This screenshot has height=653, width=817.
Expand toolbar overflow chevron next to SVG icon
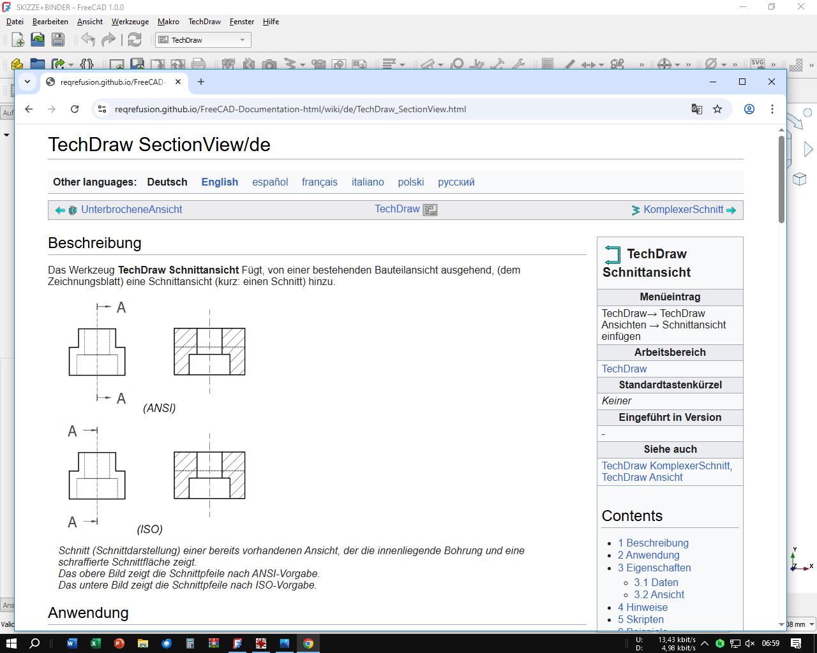pos(773,64)
